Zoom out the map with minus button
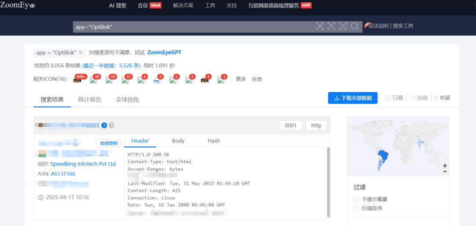Image resolution: width=476 pixels, height=226 pixels. tap(445, 171)
